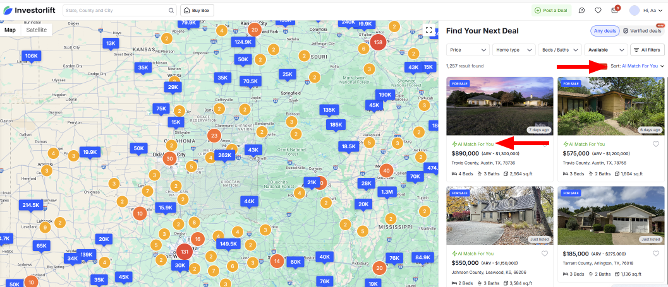Click the user avatar circle
The height and width of the screenshot is (287, 668).
click(635, 11)
